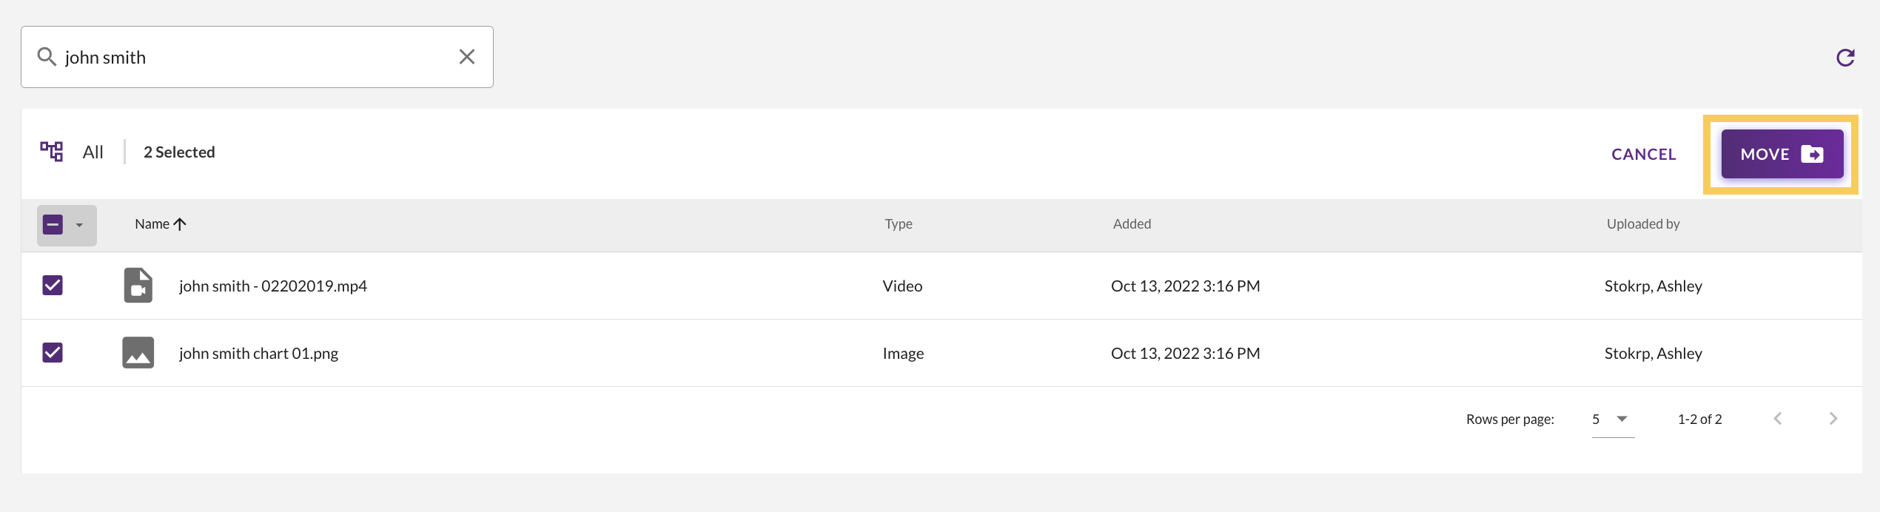The width and height of the screenshot is (1880, 512).
Task: Click the video file icon
Action: tap(138, 286)
